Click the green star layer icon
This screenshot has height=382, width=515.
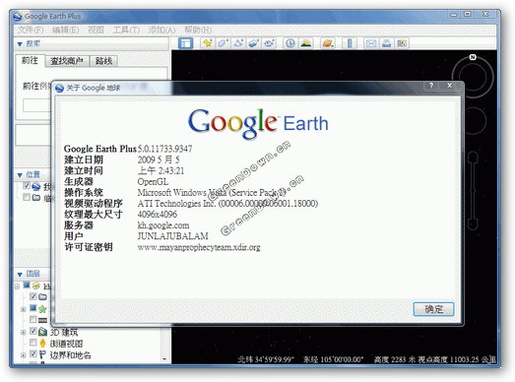pyautogui.click(x=42, y=309)
